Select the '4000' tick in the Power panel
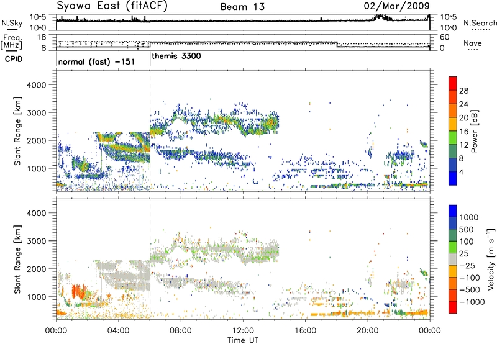The width and height of the screenshot is (497, 344). click(x=37, y=85)
